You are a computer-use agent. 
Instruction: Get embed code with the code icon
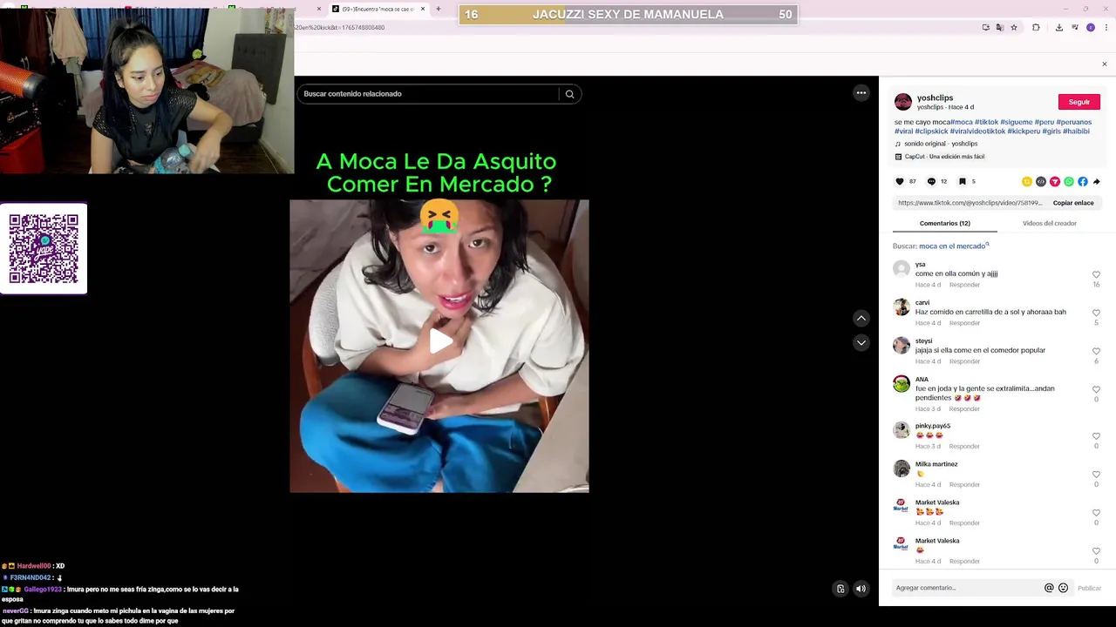tap(1041, 182)
